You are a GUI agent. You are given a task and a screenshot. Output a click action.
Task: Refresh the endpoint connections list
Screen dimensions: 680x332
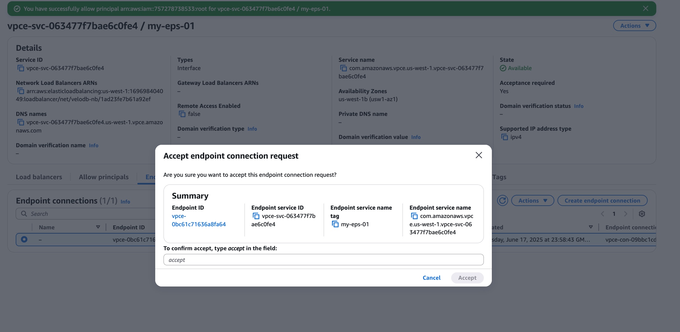(502, 200)
